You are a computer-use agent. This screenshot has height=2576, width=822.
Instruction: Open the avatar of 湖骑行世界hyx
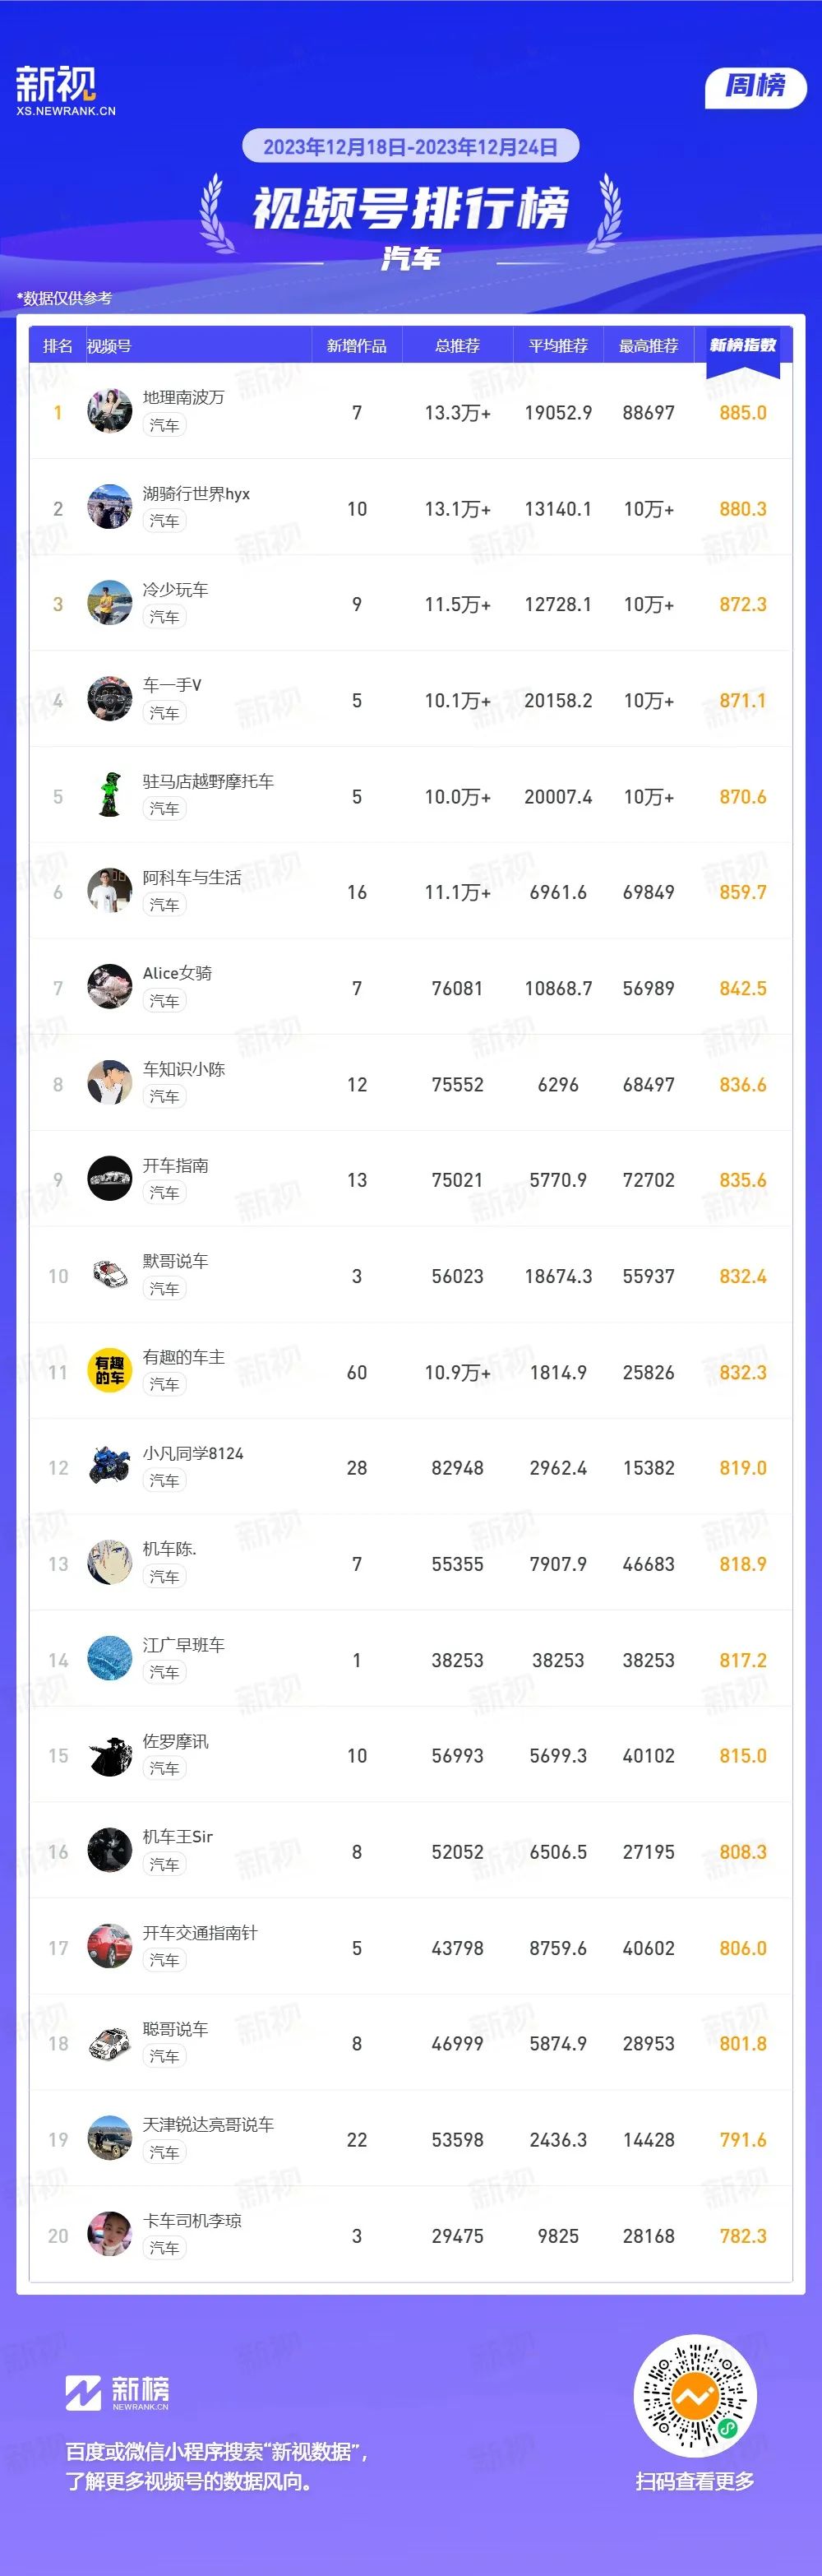coord(110,507)
